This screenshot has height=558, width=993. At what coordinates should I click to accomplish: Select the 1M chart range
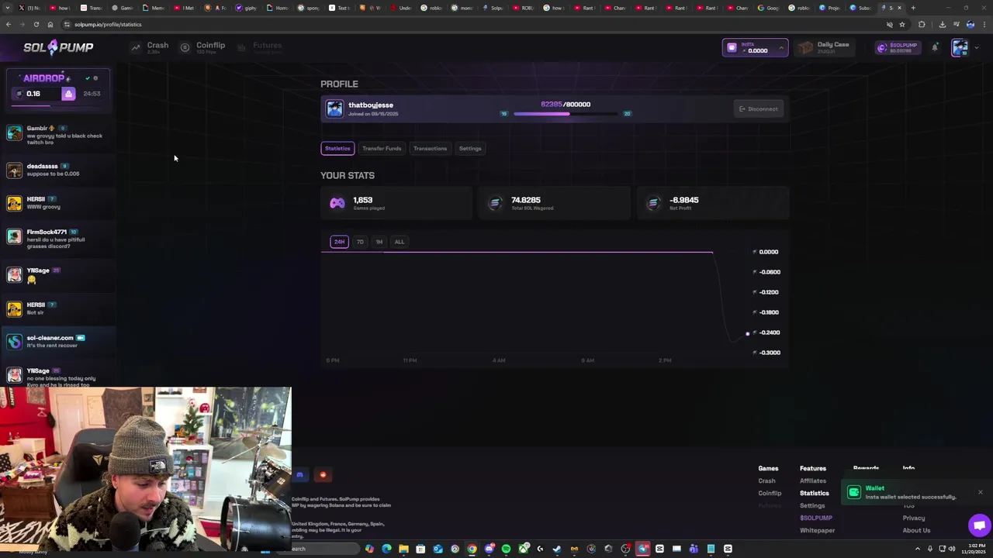point(379,242)
